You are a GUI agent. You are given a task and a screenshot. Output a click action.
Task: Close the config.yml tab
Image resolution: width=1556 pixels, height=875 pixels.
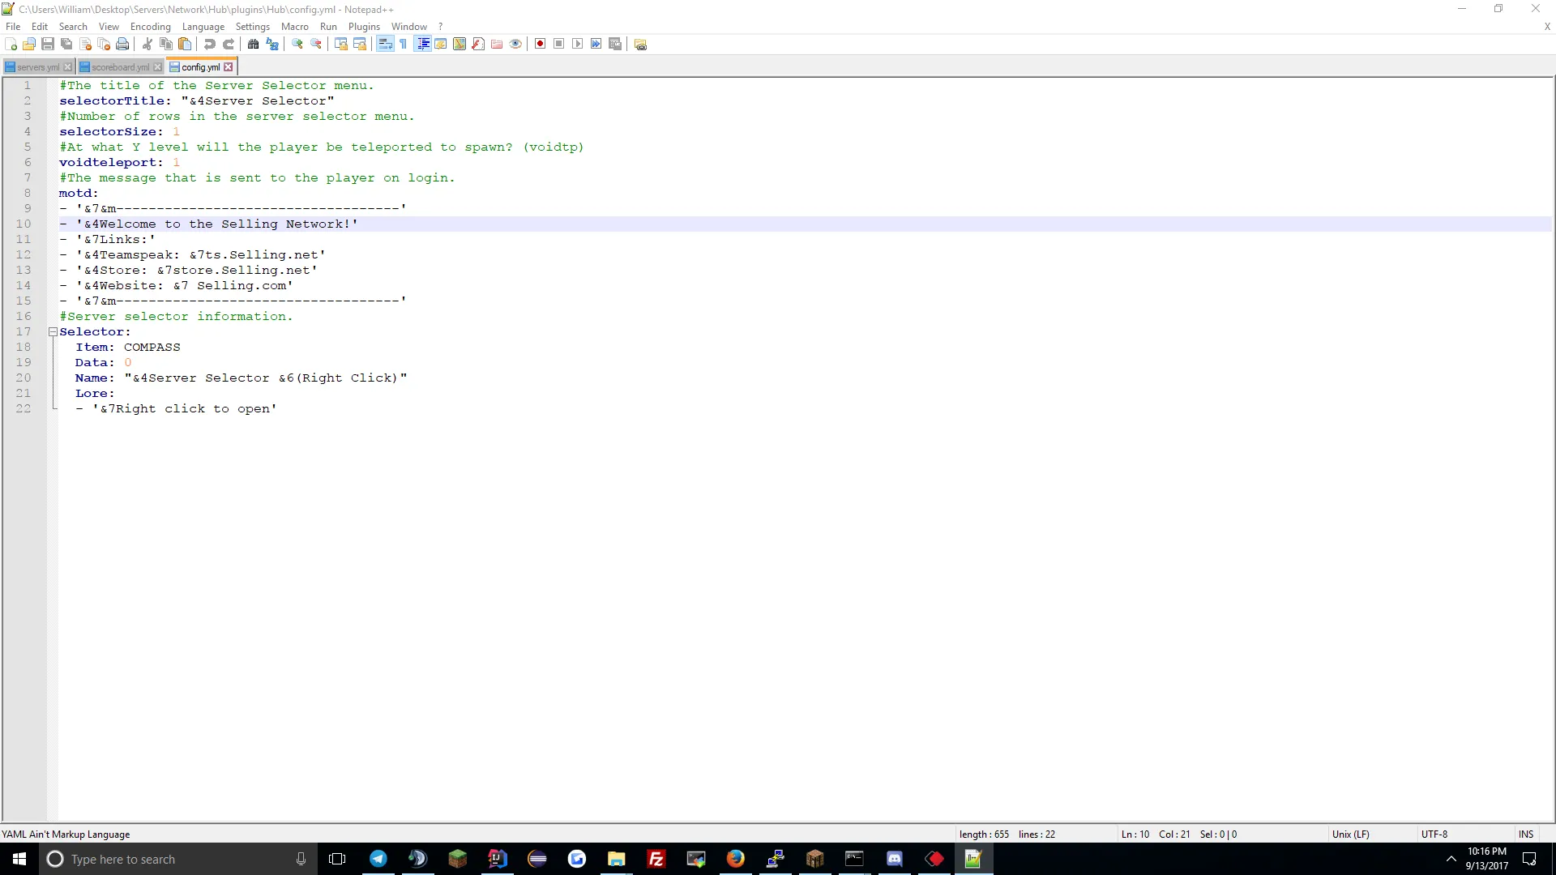click(229, 67)
